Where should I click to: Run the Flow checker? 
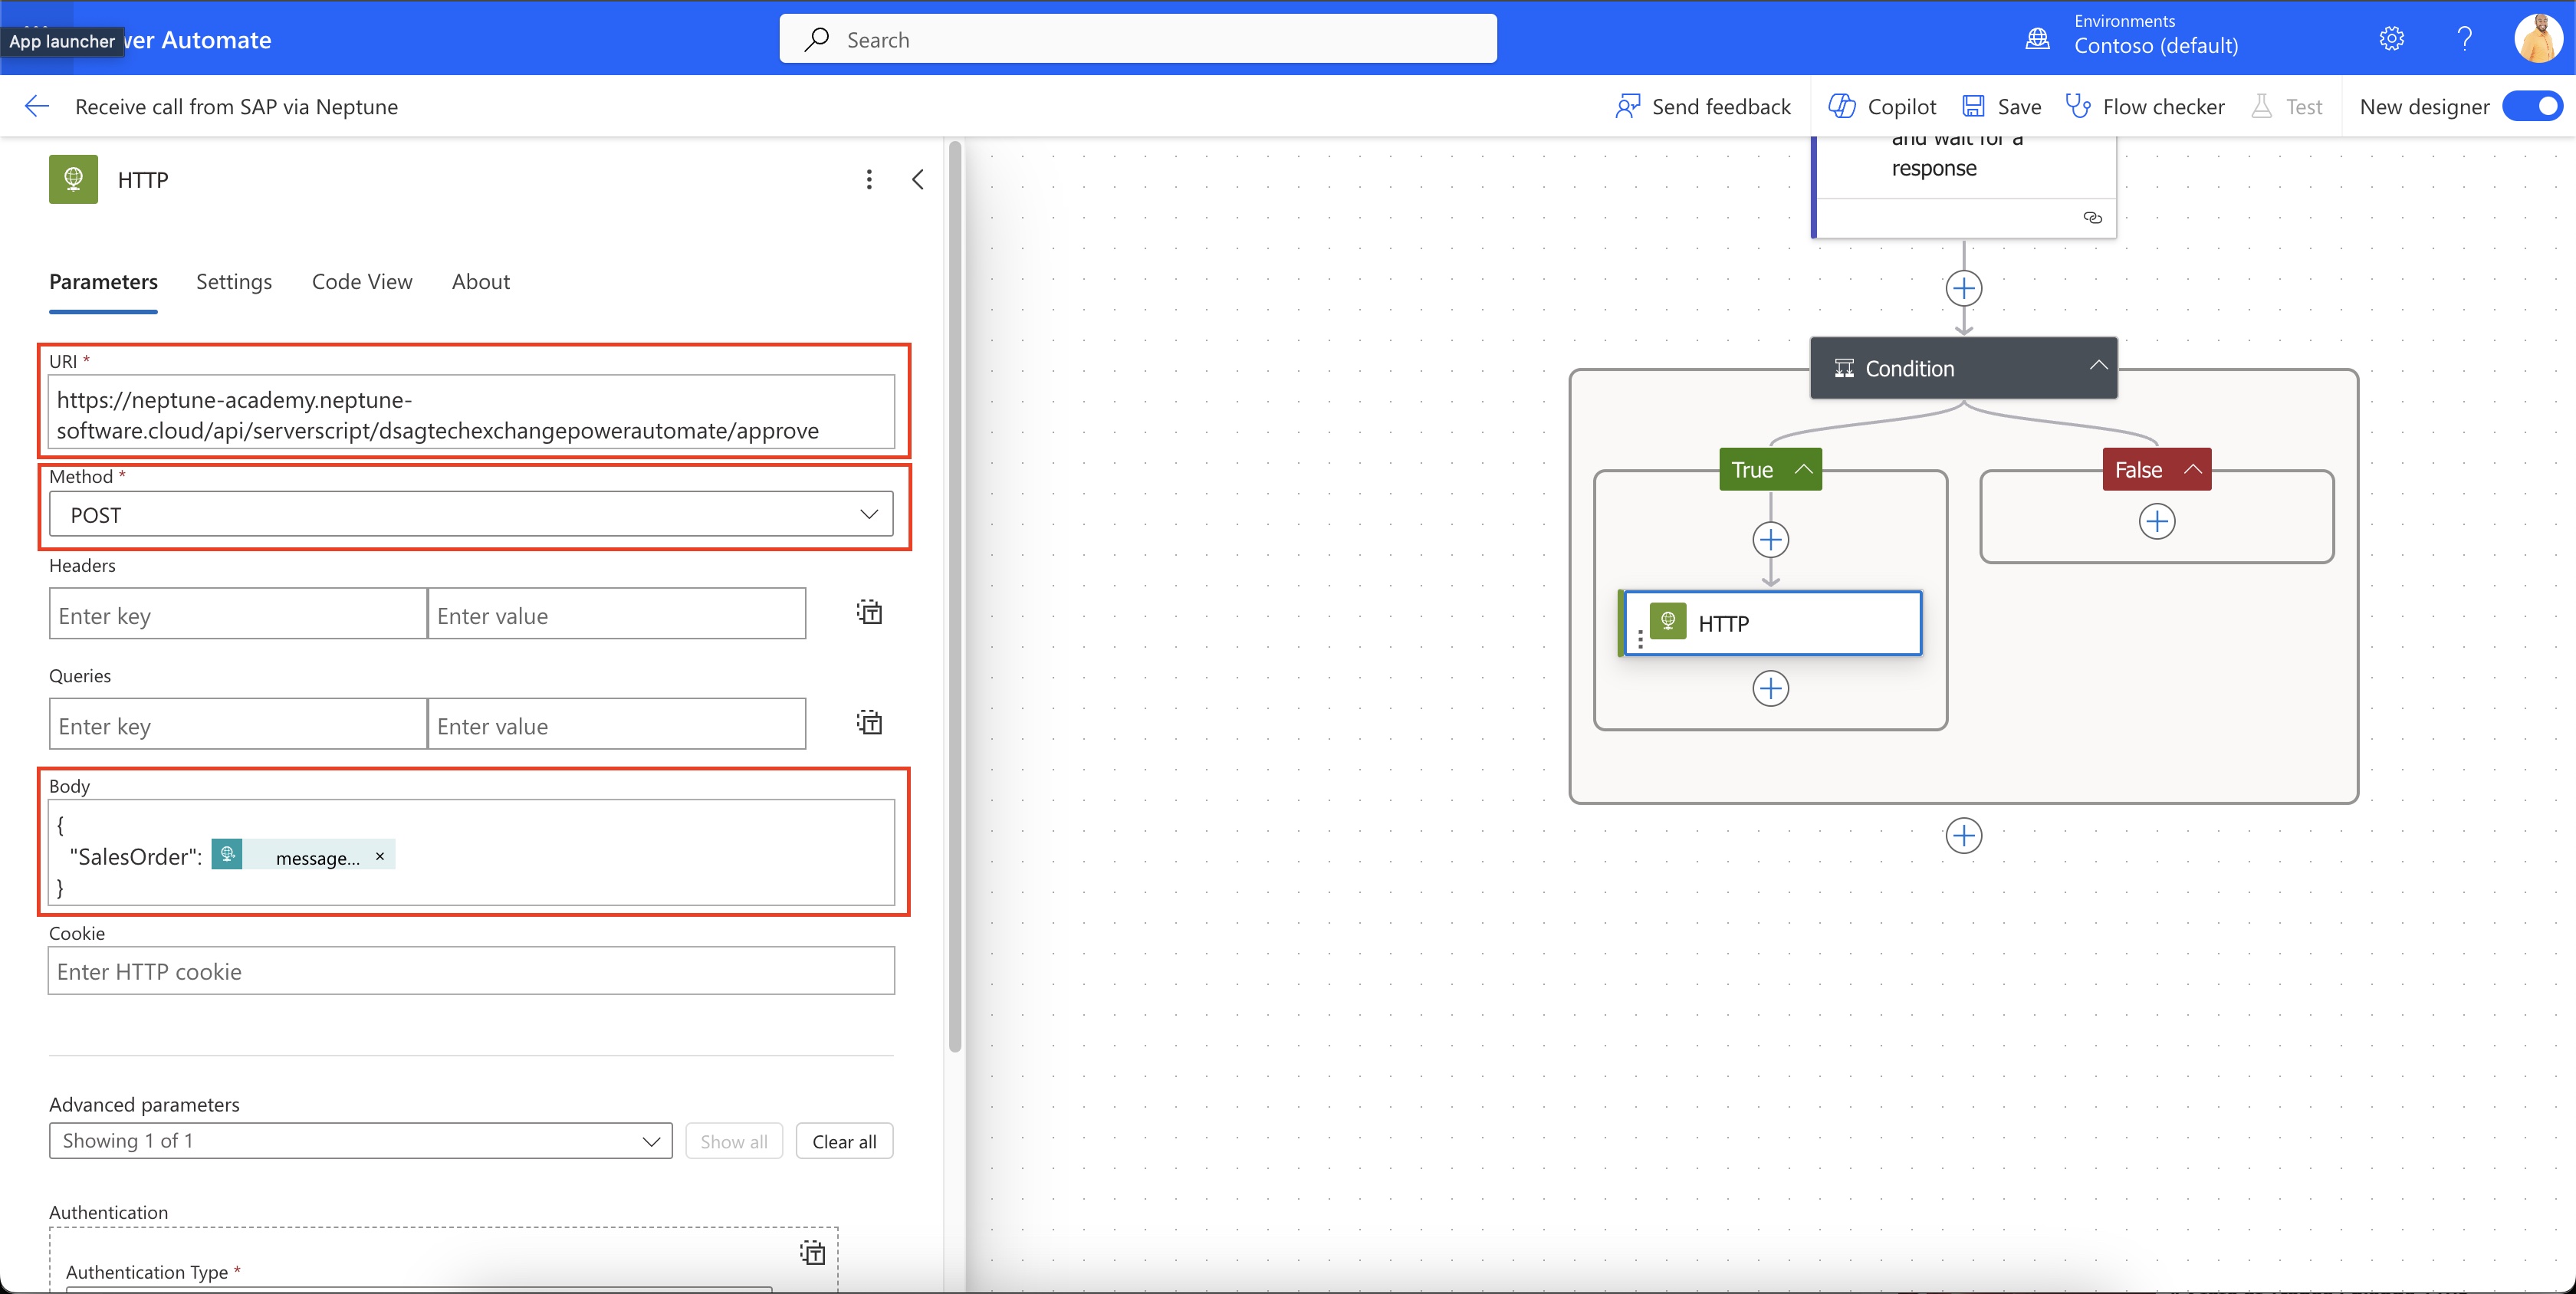tap(2145, 106)
